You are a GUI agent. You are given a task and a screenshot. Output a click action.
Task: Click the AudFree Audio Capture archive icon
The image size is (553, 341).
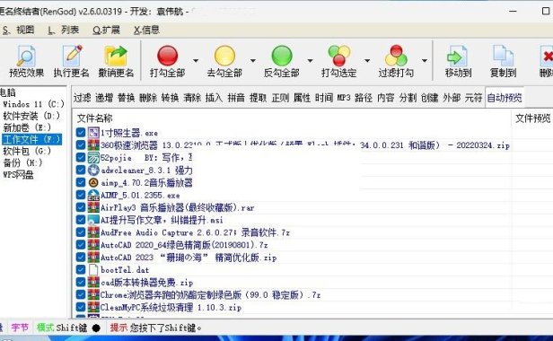click(x=93, y=232)
